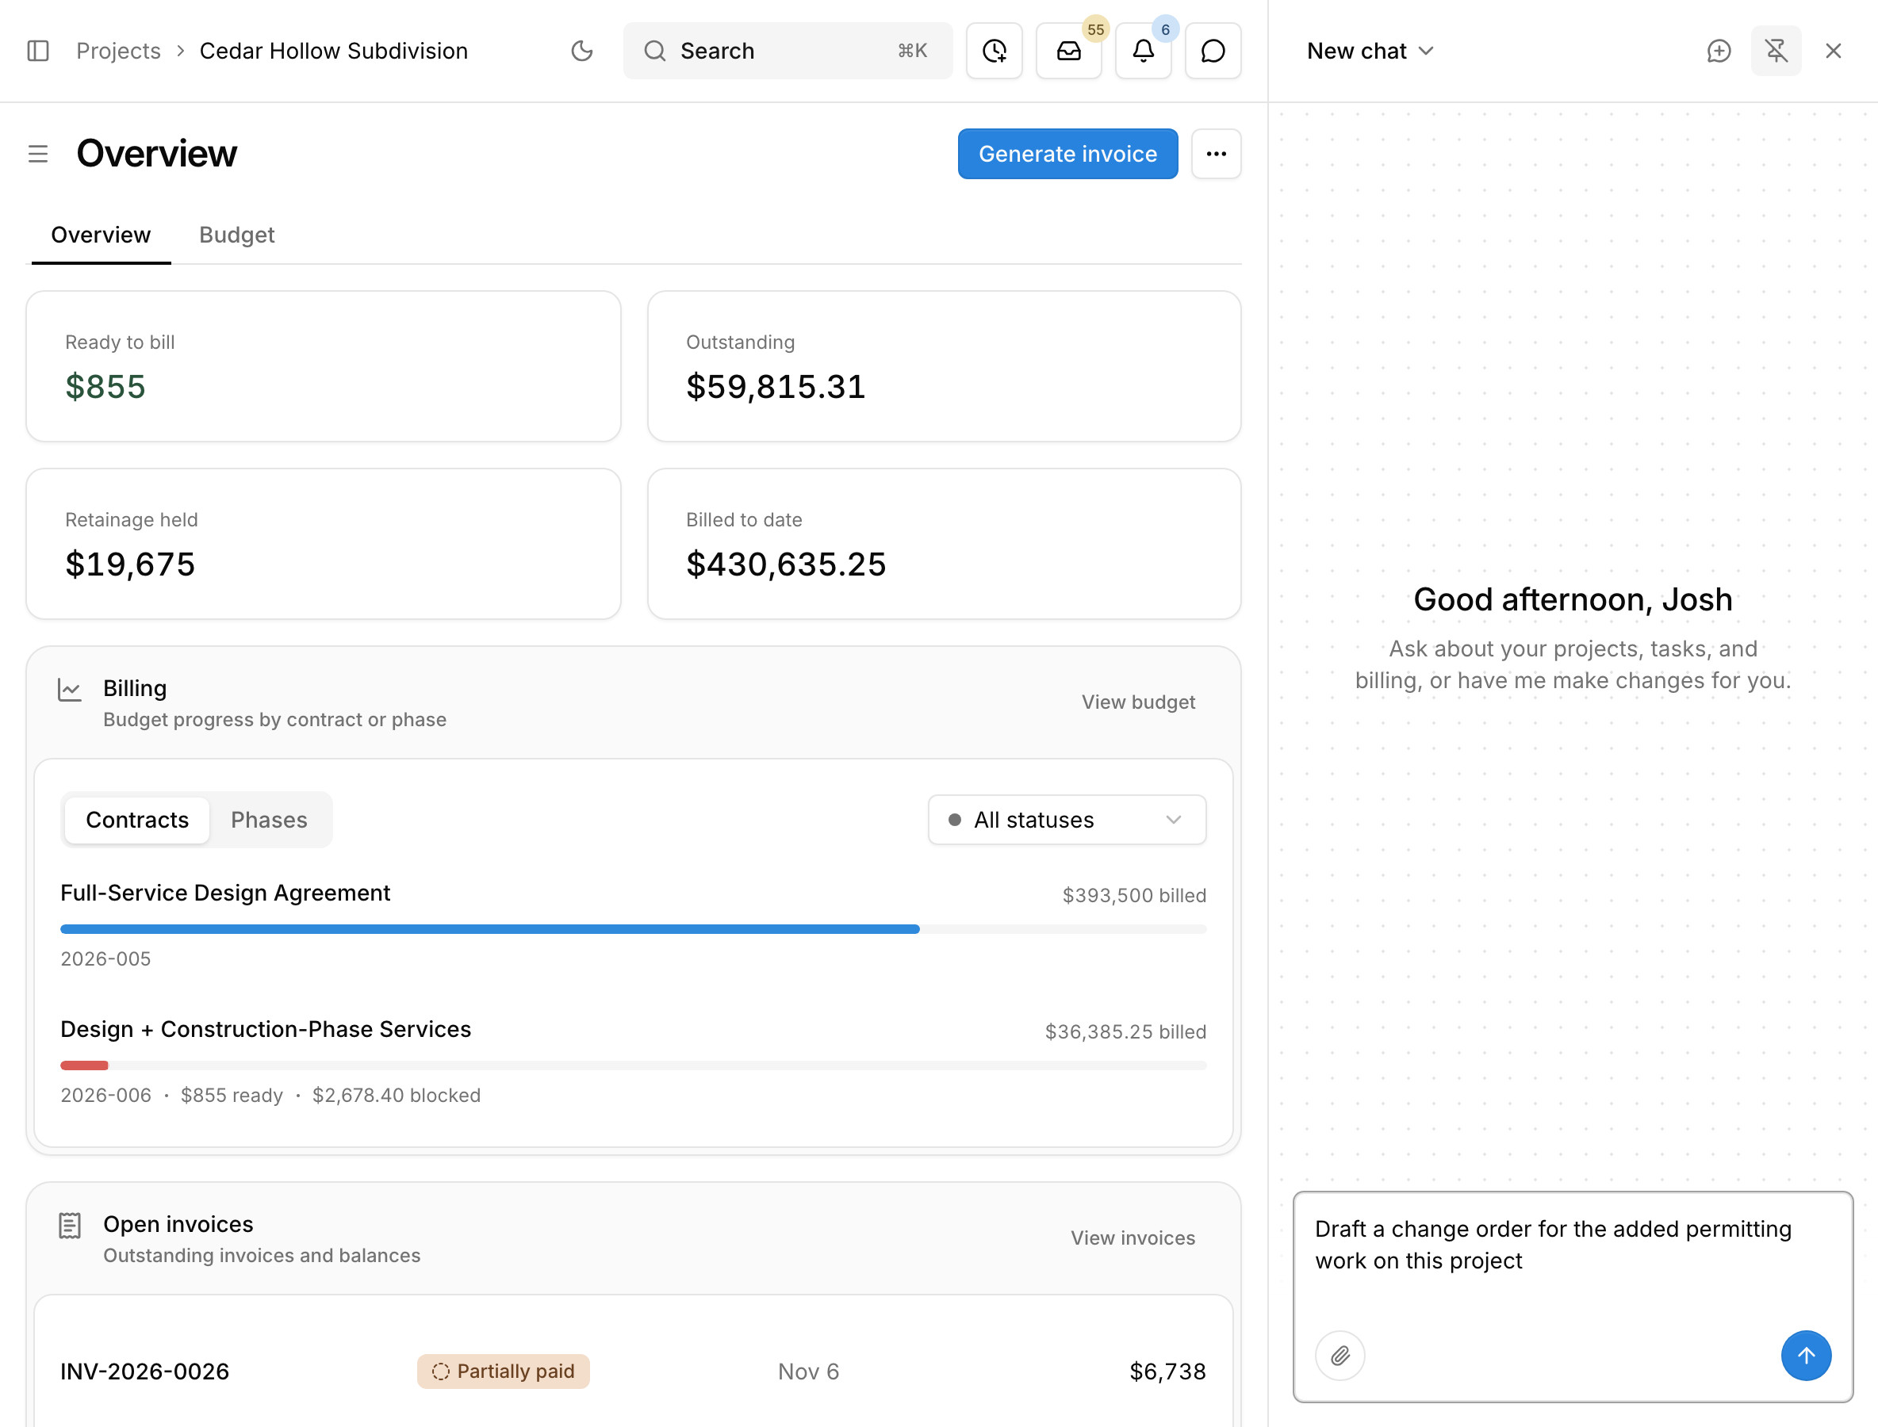This screenshot has height=1427, width=1878.
Task: Select the Overview tab
Action: tap(102, 235)
